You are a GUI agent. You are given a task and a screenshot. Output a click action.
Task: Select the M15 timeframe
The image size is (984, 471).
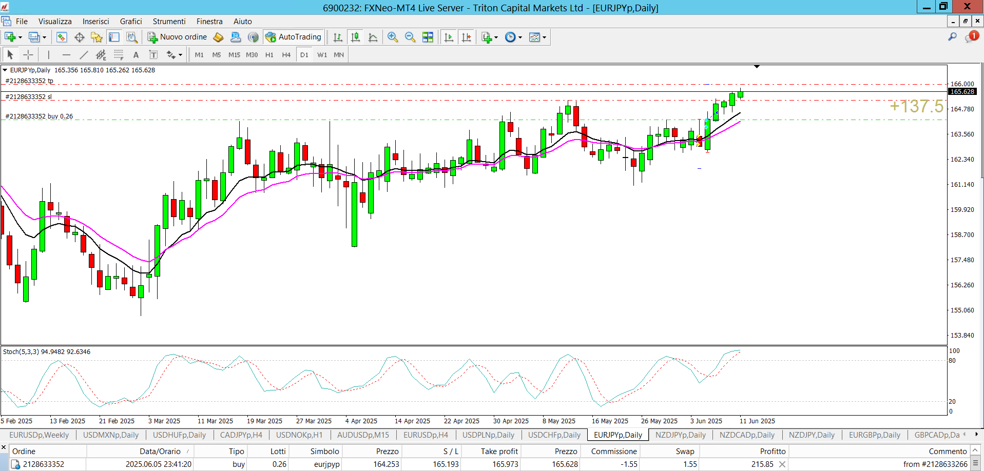pyautogui.click(x=234, y=54)
